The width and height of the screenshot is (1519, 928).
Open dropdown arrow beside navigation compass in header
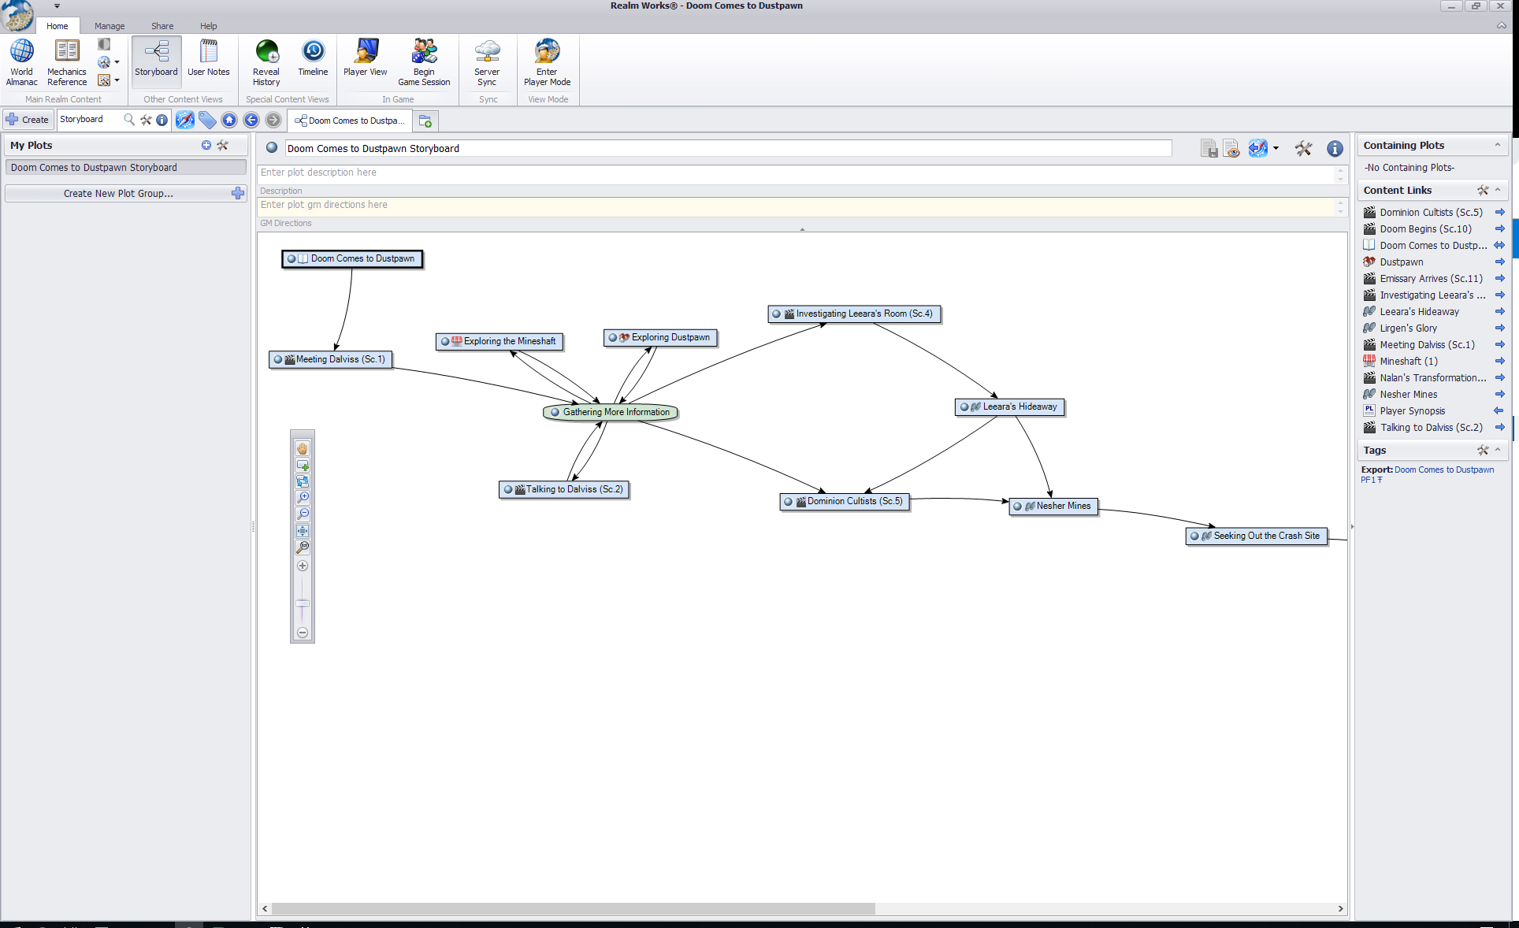1276,148
